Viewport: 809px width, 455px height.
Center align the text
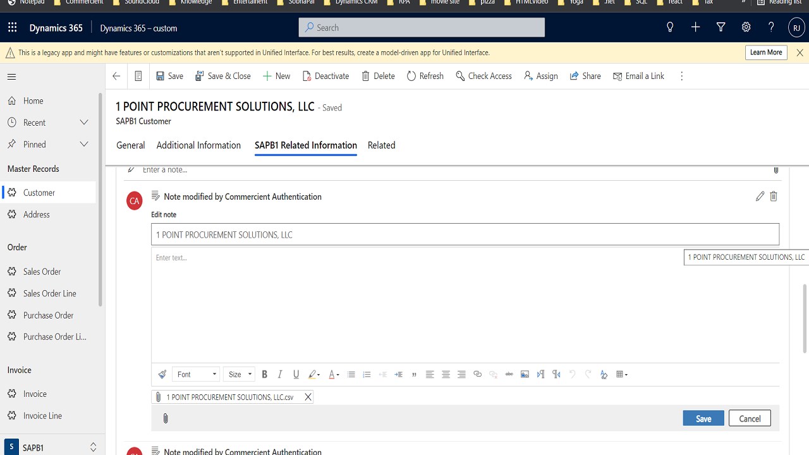point(446,374)
